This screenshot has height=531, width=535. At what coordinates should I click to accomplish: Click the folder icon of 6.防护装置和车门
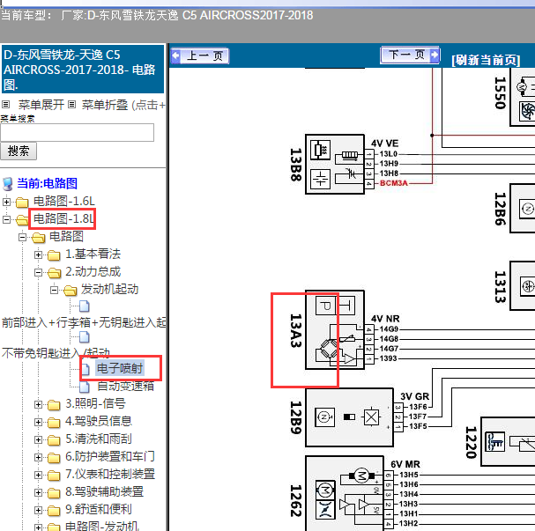(54, 458)
